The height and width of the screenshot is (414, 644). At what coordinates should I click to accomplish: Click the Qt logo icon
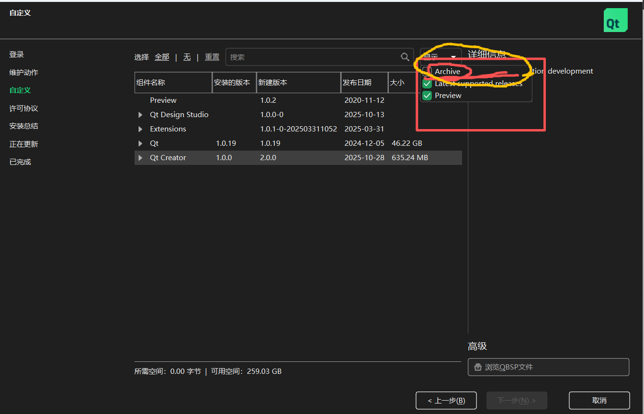pyautogui.click(x=615, y=20)
